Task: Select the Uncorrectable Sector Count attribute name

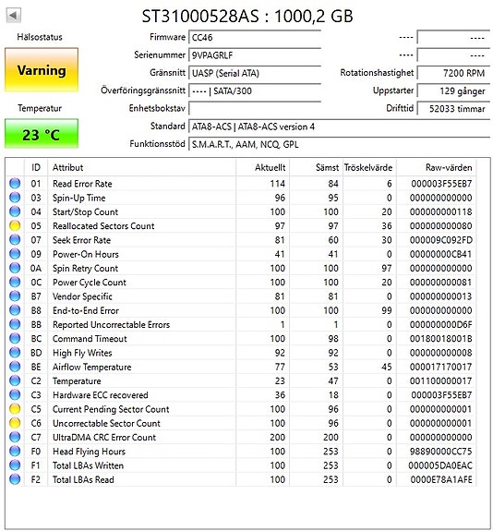Action: [106, 423]
